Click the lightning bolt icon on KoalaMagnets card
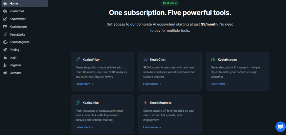Screen dimensions: 286x135 coord(146,103)
